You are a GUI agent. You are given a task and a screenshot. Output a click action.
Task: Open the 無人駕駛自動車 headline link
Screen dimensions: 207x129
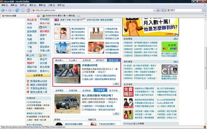pos(97,95)
